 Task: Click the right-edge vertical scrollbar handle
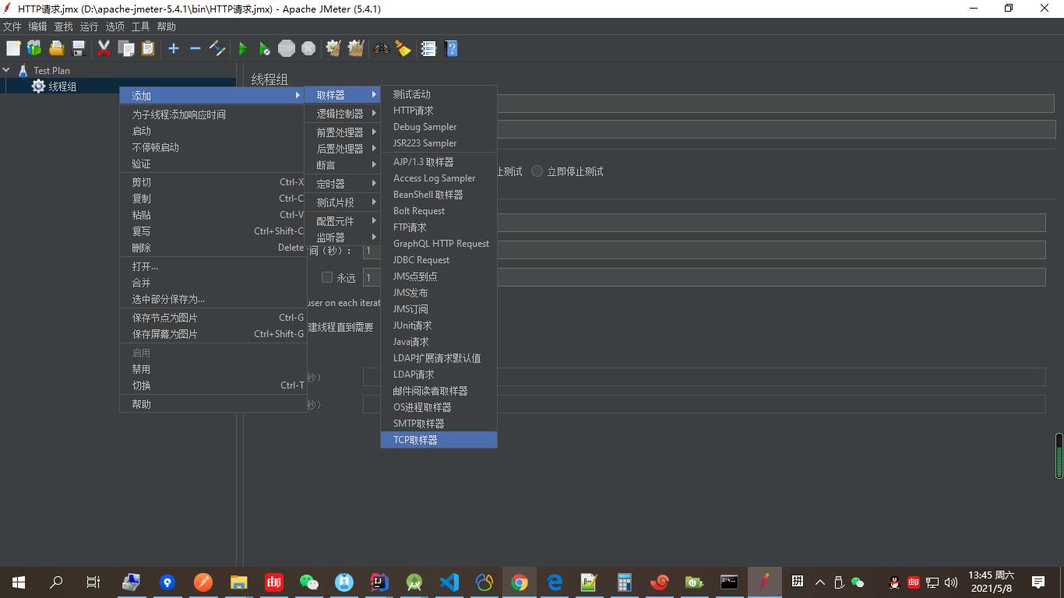1059,456
